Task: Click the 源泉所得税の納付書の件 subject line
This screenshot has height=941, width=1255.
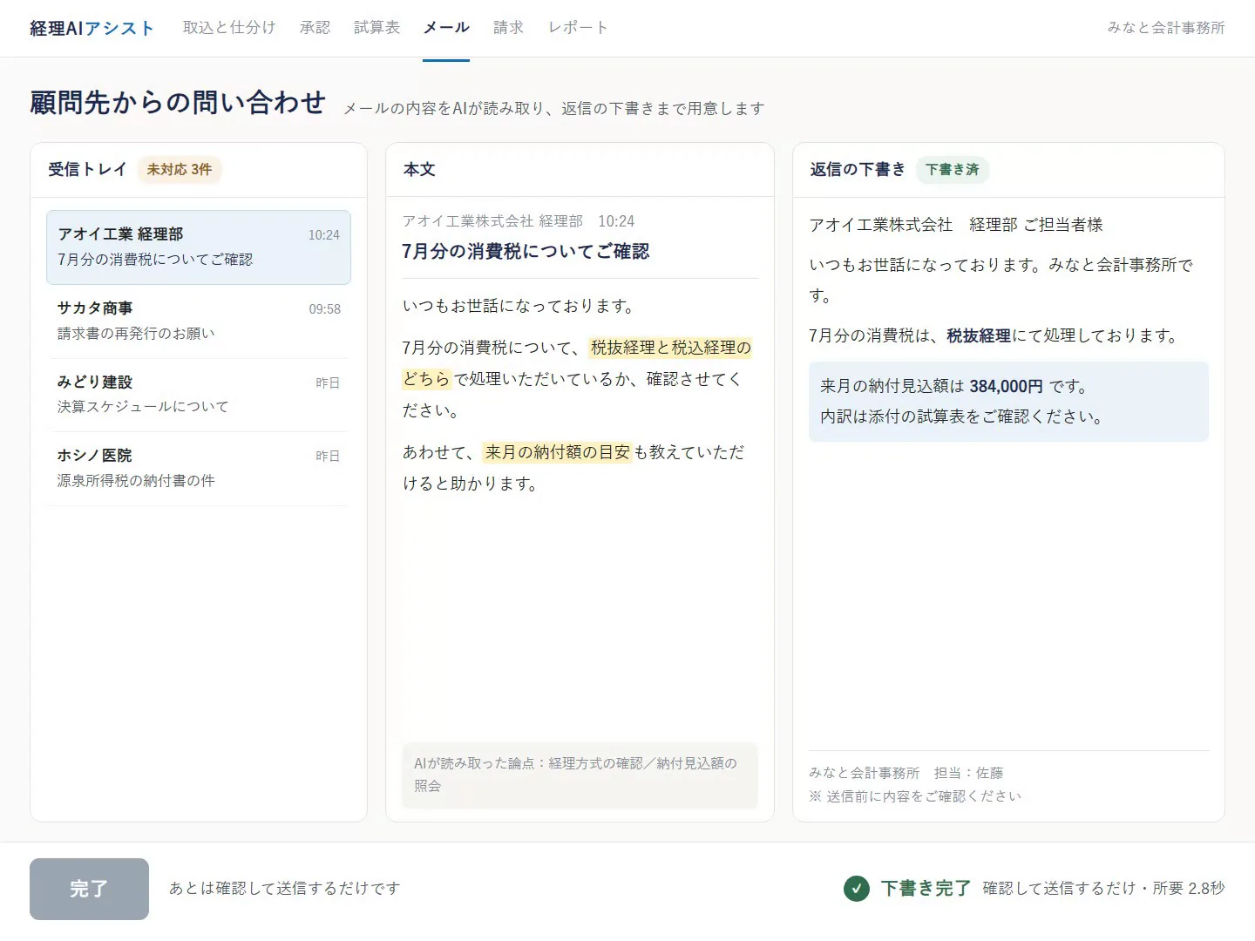Action: (x=136, y=481)
